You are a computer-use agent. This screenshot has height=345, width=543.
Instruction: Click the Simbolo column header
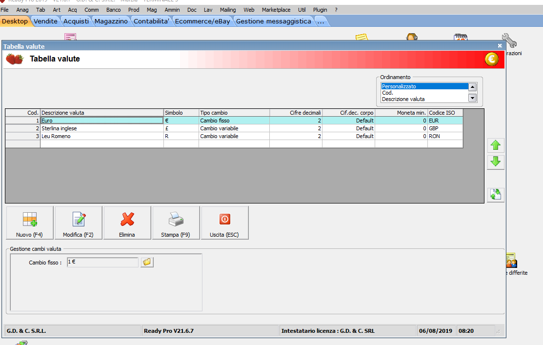[x=181, y=113]
